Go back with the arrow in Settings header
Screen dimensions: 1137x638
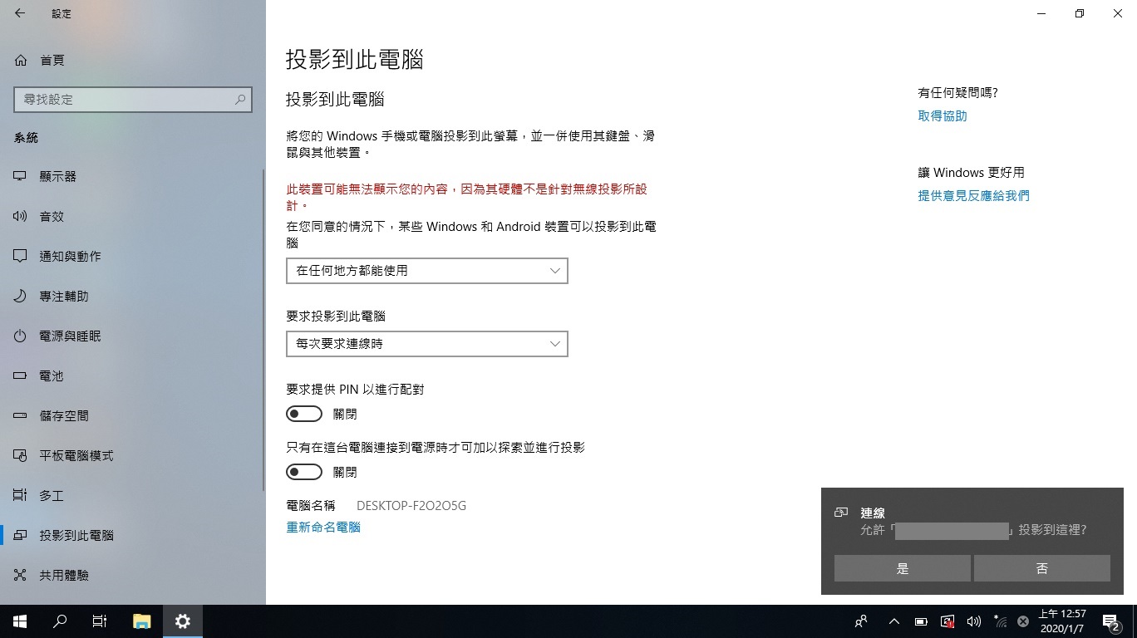(x=19, y=13)
